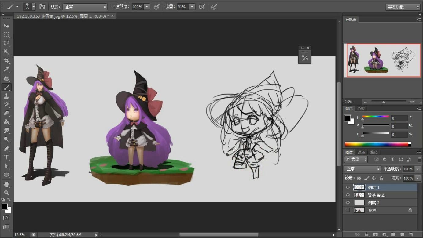
Task: Select the Magic Wand tool
Action: (6, 52)
